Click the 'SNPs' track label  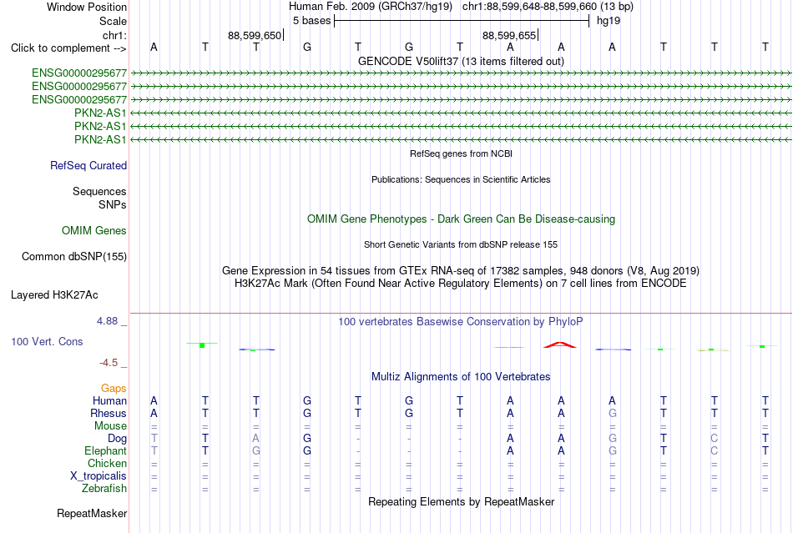[113, 204]
